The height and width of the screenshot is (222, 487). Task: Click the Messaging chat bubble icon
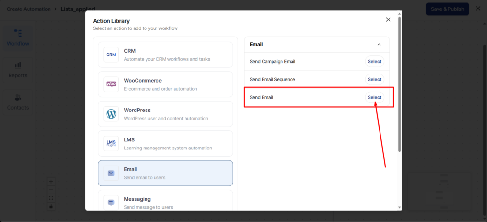tap(111, 203)
